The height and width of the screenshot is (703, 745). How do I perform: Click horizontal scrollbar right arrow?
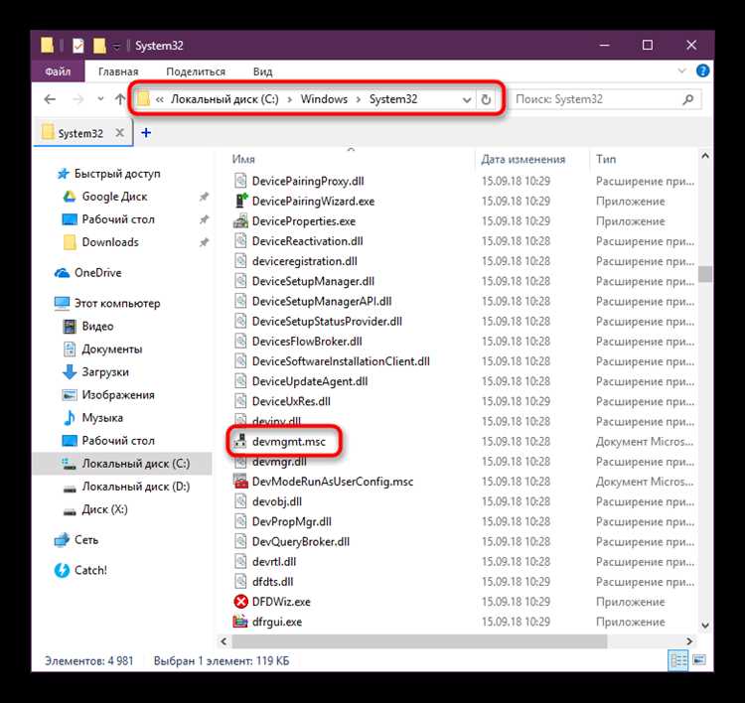point(689,641)
